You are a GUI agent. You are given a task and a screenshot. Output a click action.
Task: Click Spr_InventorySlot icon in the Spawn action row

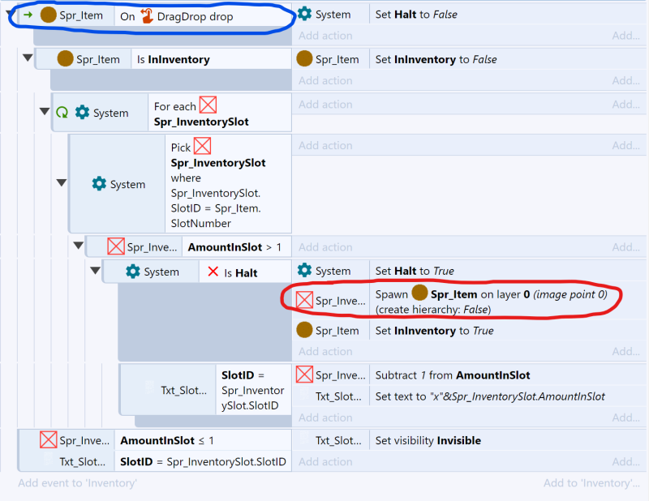click(x=304, y=300)
